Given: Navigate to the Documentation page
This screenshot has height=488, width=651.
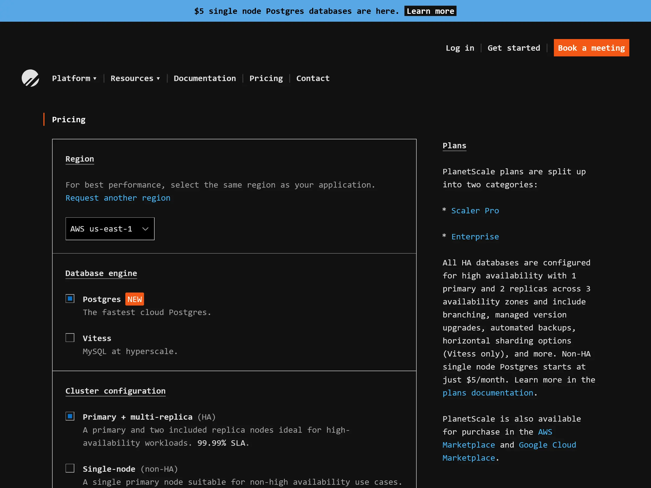Looking at the screenshot, I should click(x=205, y=78).
